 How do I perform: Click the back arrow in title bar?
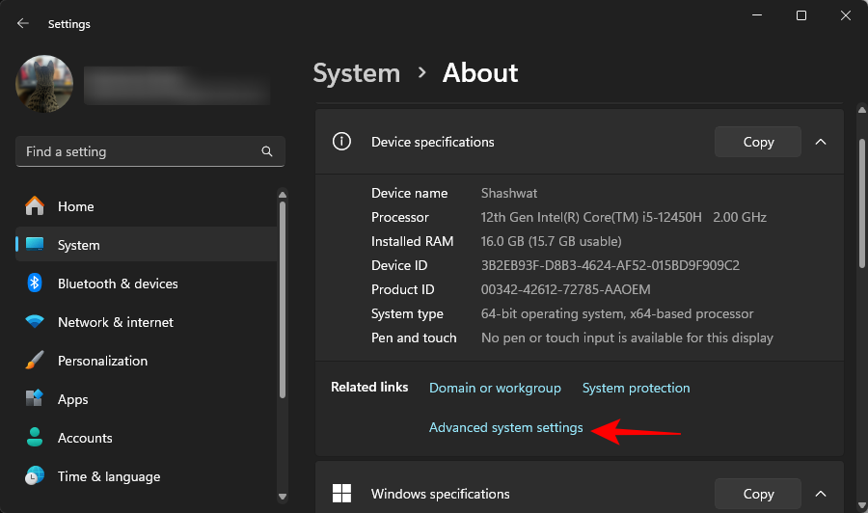[23, 23]
